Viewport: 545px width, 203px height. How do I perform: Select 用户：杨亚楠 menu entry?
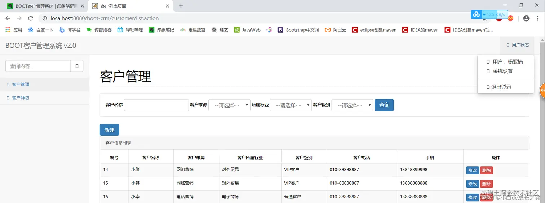[505, 62]
